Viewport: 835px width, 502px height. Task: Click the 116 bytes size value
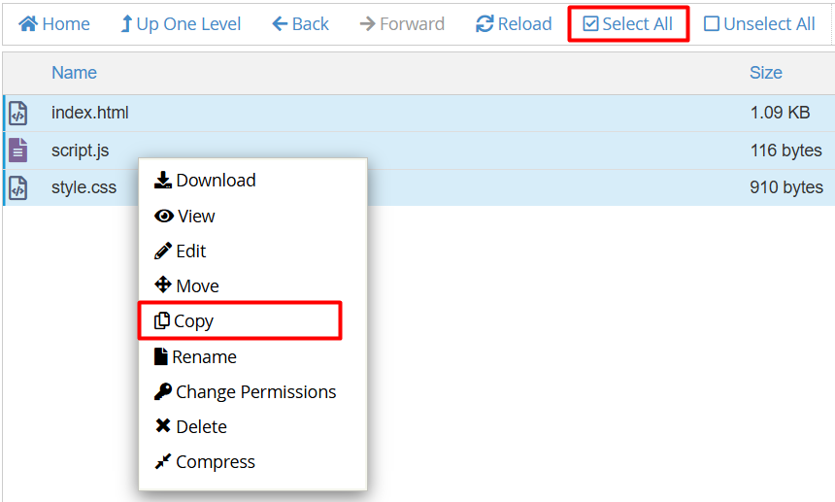[x=786, y=151]
